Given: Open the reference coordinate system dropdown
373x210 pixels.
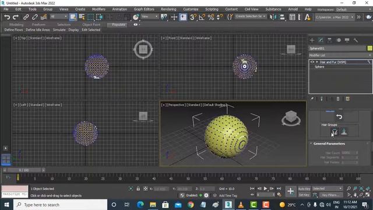Looking at the screenshot, I should pos(150,16).
